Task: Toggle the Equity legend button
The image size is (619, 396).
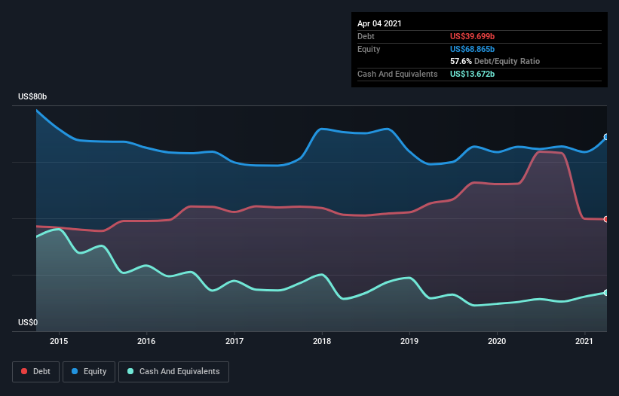Action: click(89, 372)
